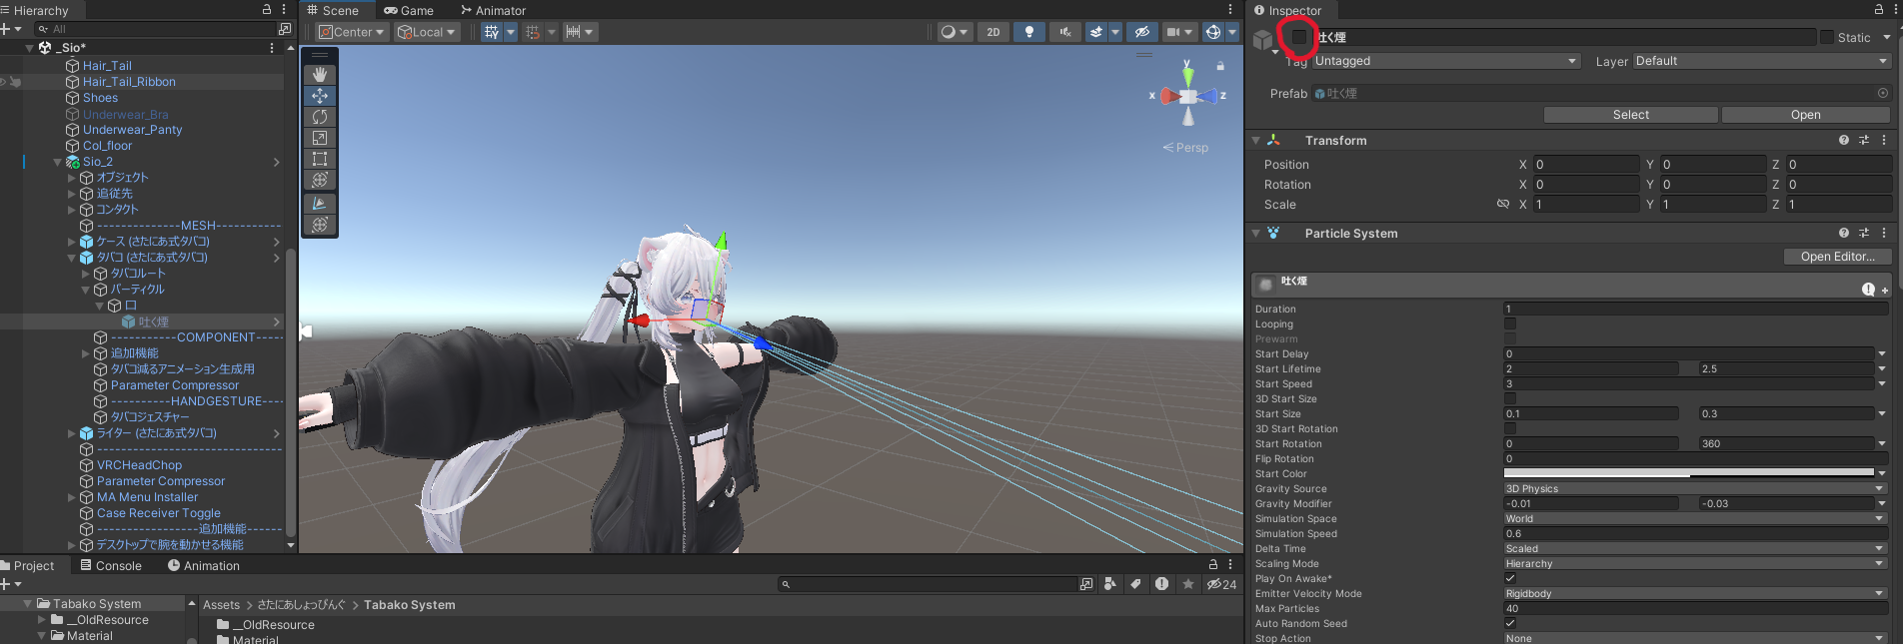
Task: Select the Rect tool
Action: point(320,159)
